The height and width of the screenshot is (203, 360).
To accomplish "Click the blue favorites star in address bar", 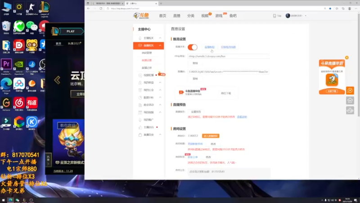I will [x=330, y=9].
